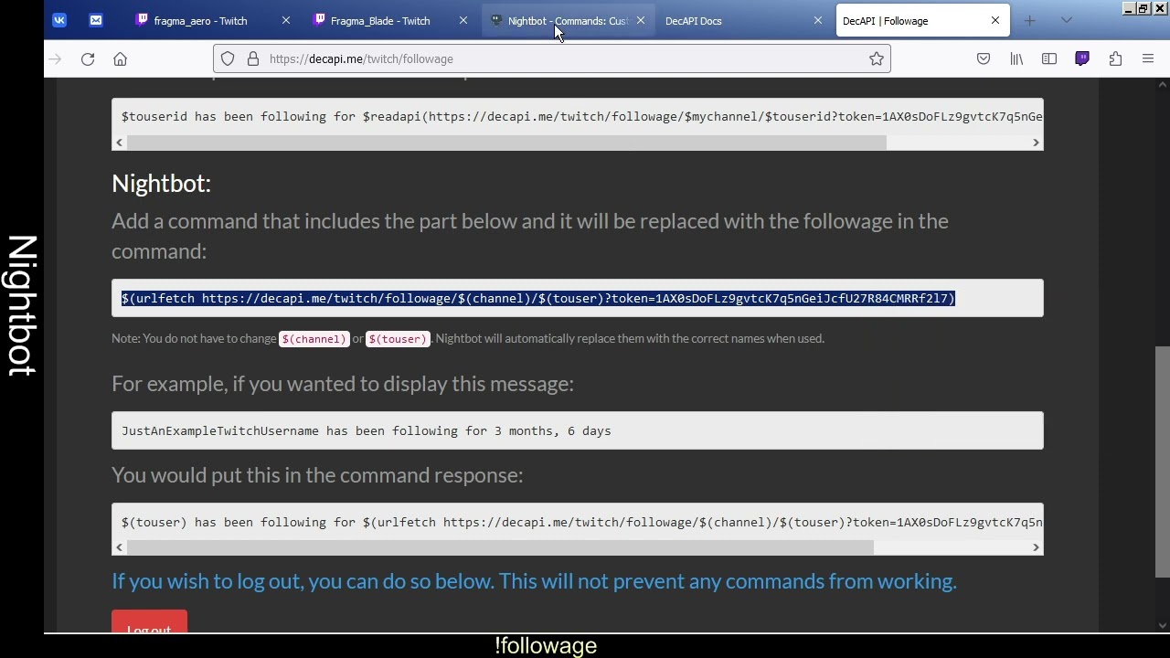This screenshot has width=1170, height=658.
Task: Click the top code block horizontal scrollbar
Action: 506,143
